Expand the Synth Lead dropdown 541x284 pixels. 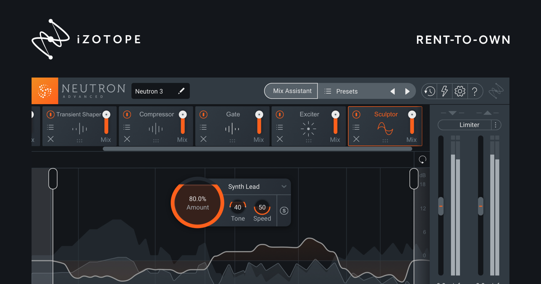pos(284,187)
